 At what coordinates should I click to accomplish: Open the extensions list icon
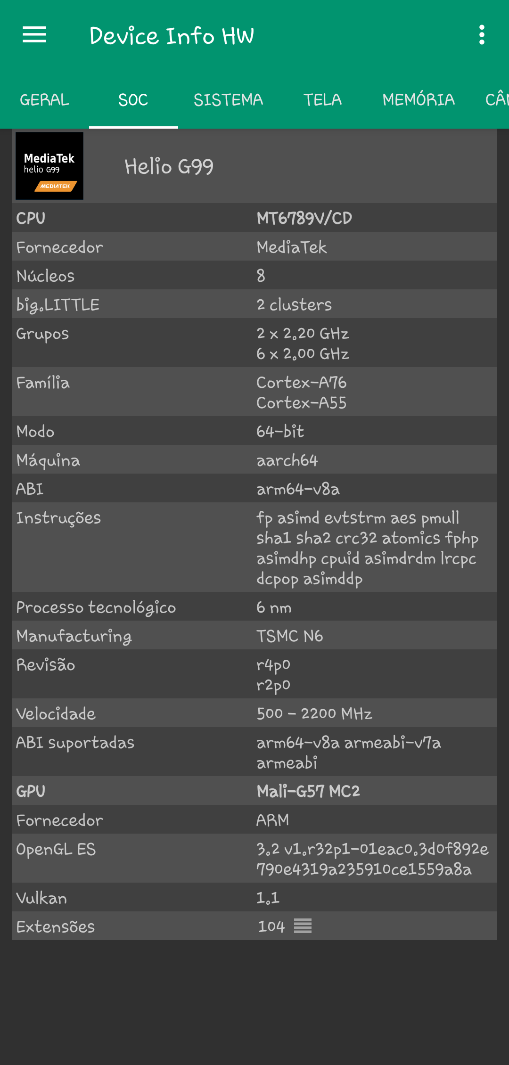303,926
